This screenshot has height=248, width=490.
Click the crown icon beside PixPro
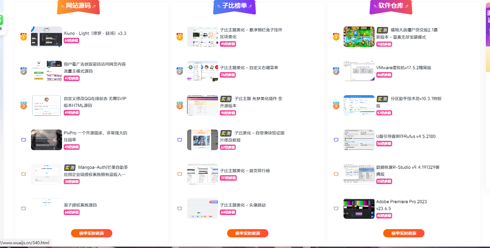coord(23,140)
